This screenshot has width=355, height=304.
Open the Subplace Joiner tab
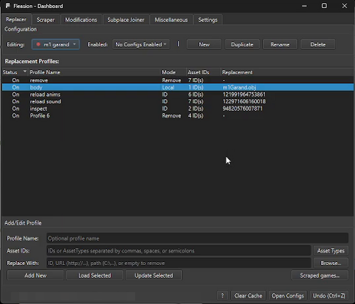pyautogui.click(x=126, y=20)
